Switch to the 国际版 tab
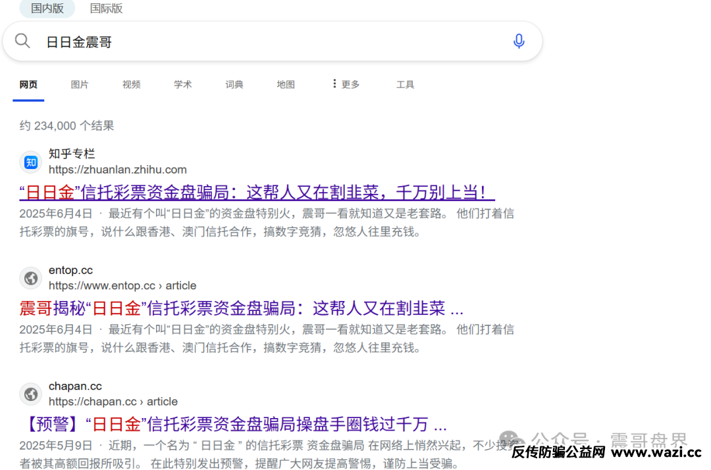The width and height of the screenshot is (711, 470). tap(106, 8)
